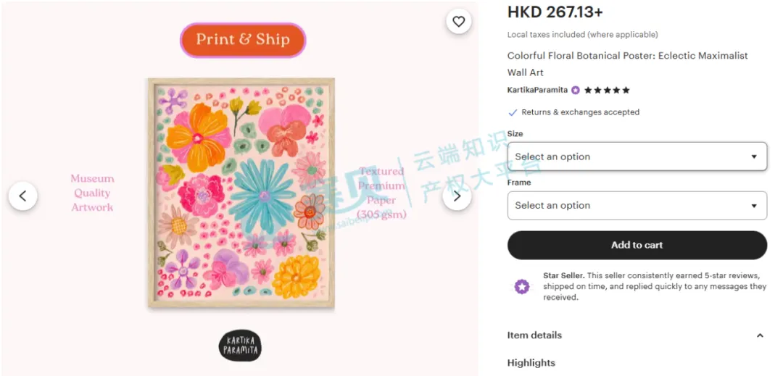Click the orange Print & Ship badge
The image size is (783, 376).
click(243, 40)
